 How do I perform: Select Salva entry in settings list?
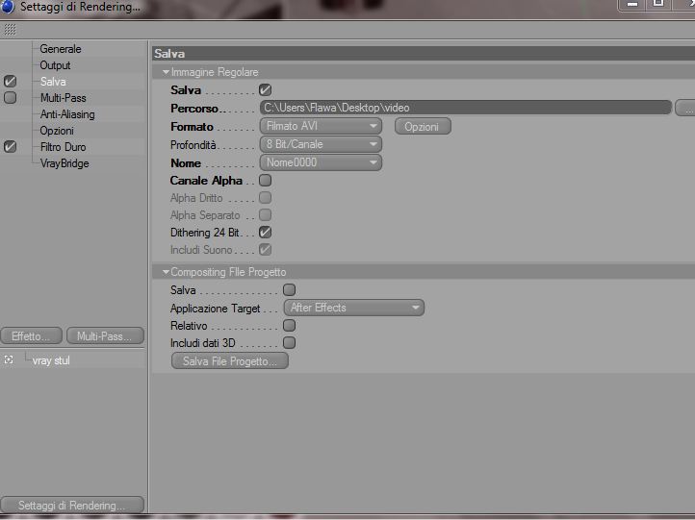tap(53, 82)
